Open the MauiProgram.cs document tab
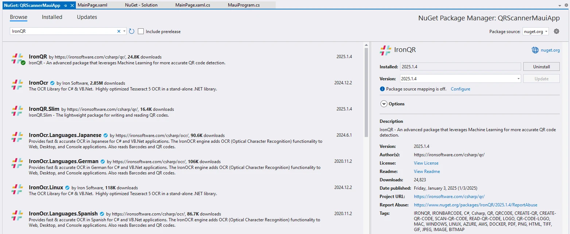Image resolution: width=570 pixels, height=234 pixels. click(x=244, y=5)
